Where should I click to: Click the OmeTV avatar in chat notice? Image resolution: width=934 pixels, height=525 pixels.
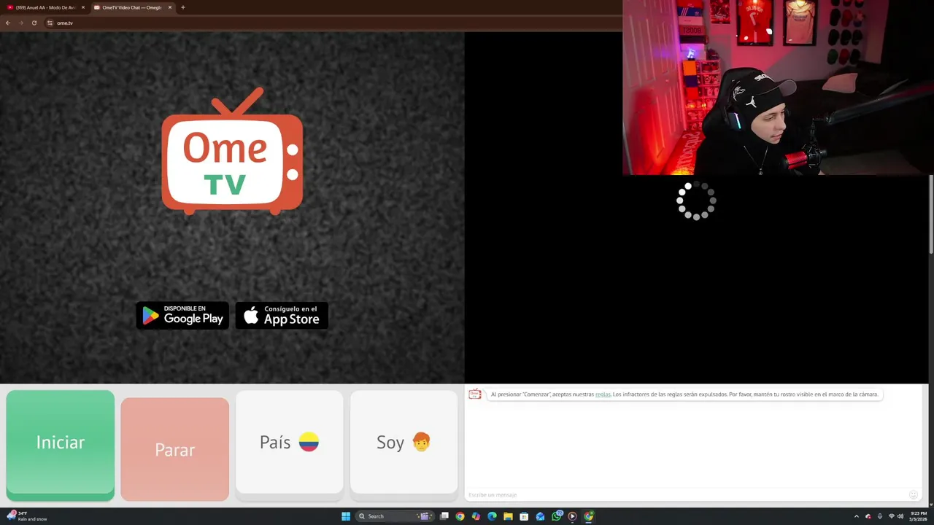point(475,394)
